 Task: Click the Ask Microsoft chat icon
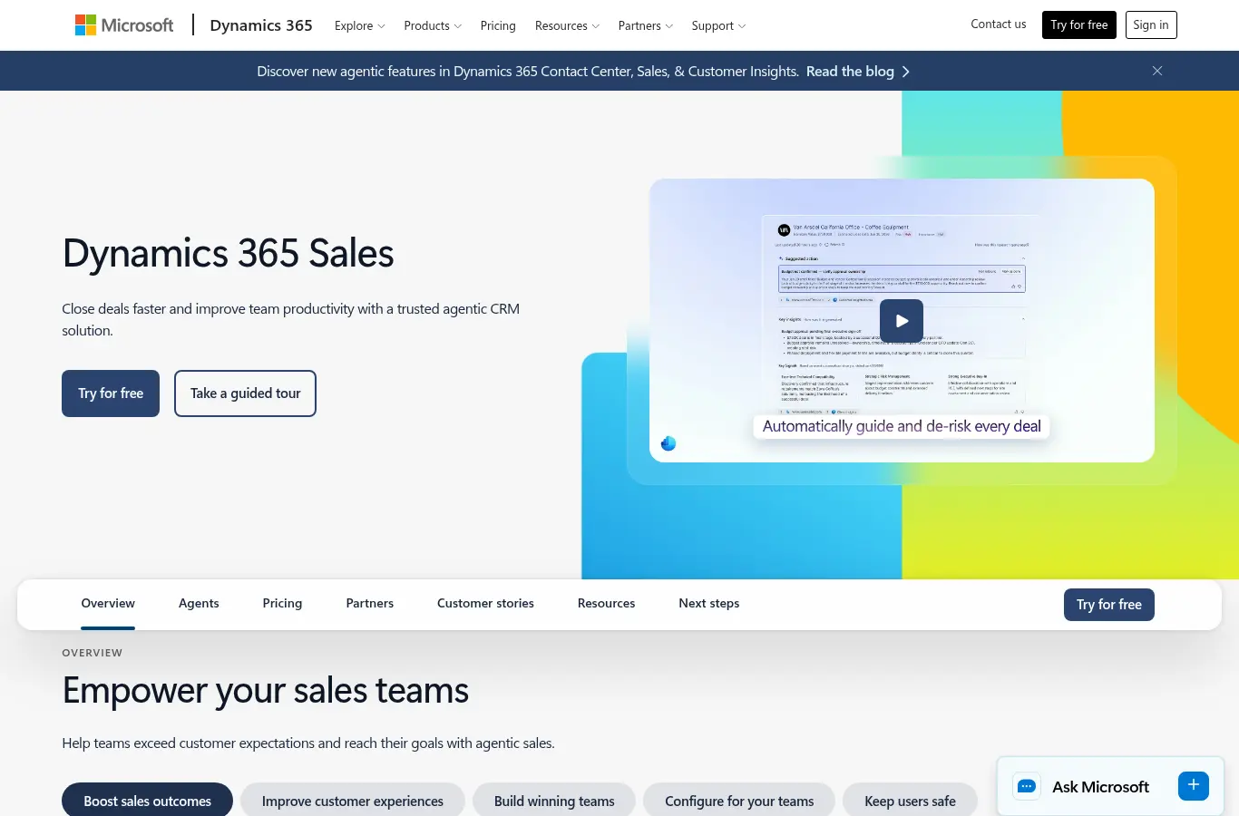point(1027,787)
